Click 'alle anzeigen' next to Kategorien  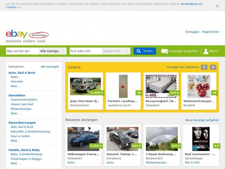pos(50,66)
